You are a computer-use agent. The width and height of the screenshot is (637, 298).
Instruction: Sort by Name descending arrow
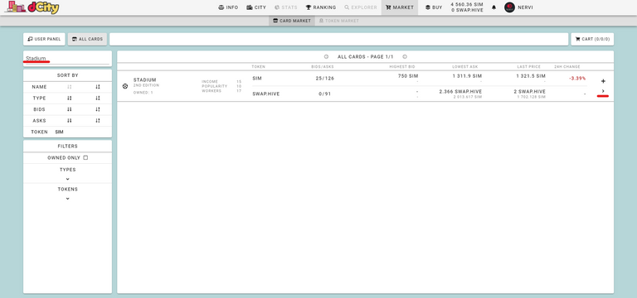[x=98, y=87]
